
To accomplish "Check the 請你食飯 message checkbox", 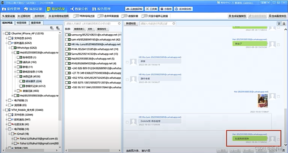I will point(127,79).
